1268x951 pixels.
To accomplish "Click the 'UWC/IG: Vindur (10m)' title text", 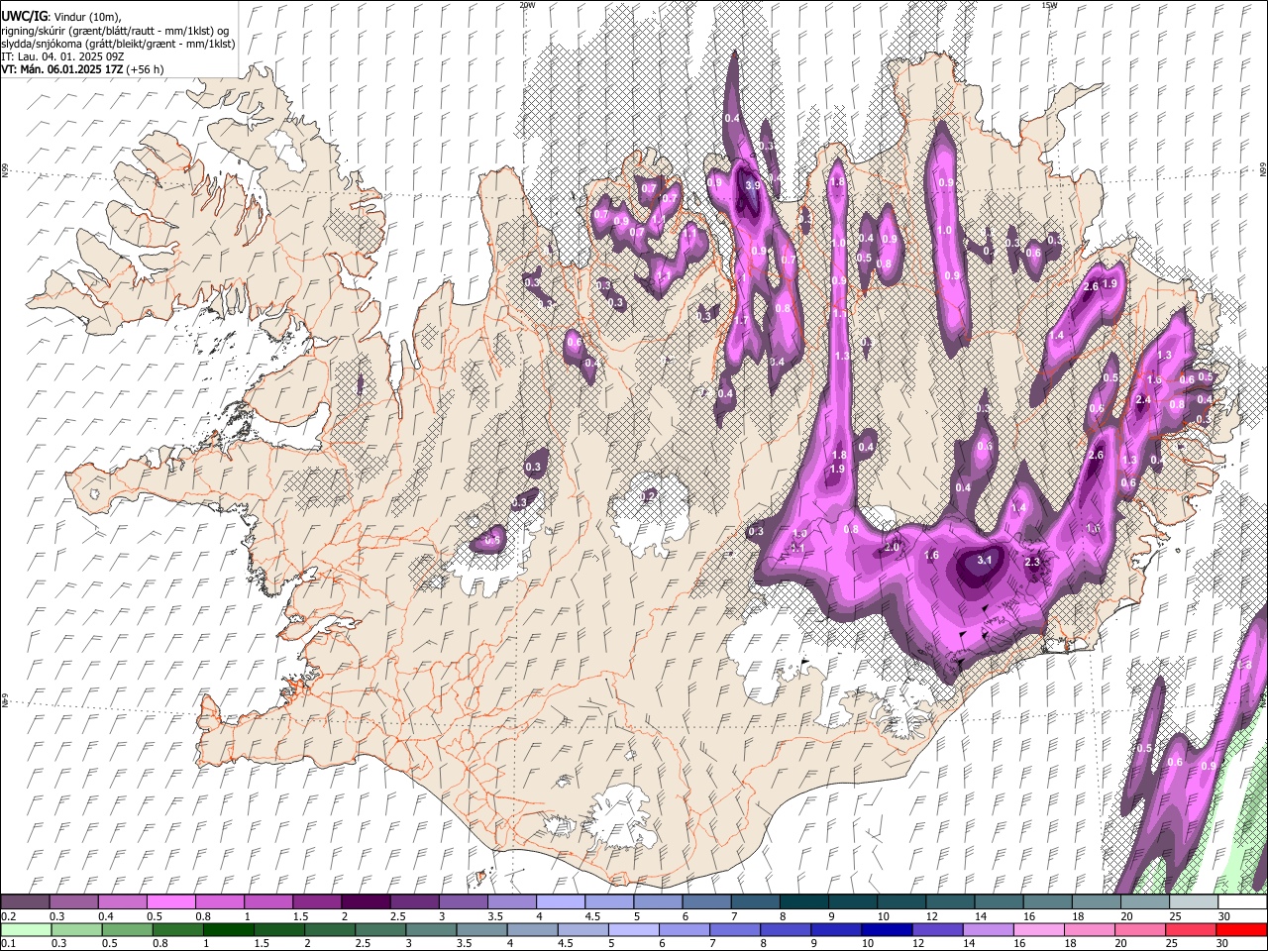I will (61, 17).
